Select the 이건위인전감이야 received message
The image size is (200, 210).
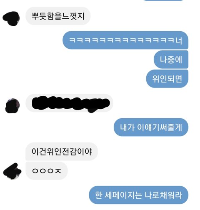[x=62, y=151]
